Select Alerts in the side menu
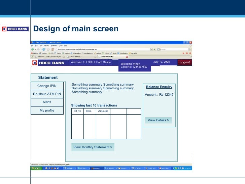The height and width of the screenshot is (184, 245). click(x=47, y=102)
